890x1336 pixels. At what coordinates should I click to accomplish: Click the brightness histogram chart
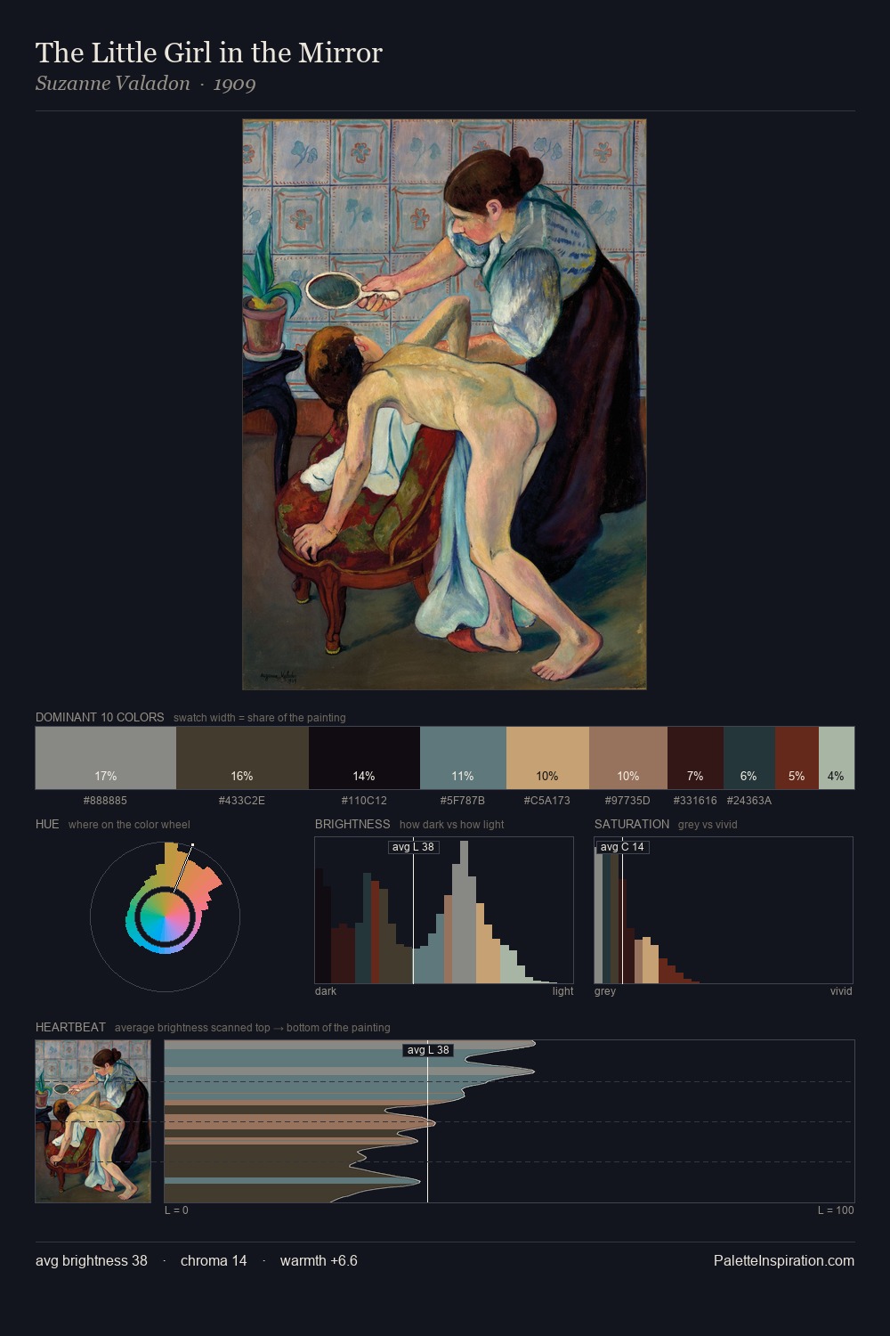tap(444, 910)
